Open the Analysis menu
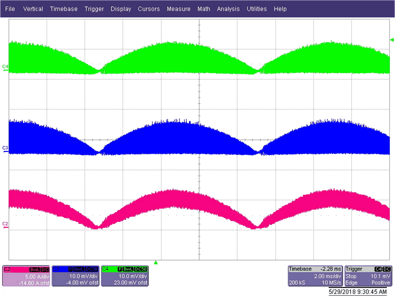This screenshot has height=298, width=395. pyautogui.click(x=228, y=9)
